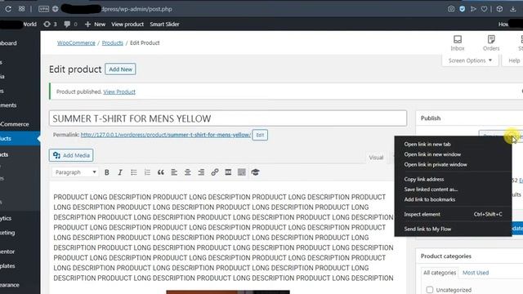The image size is (523, 294).
Task: Open the Paragraph format dropdown
Action: pyautogui.click(x=75, y=172)
